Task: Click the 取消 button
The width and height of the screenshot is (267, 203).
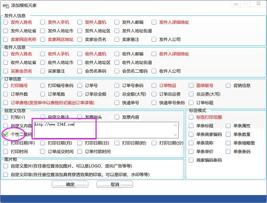Action: pyautogui.click(x=114, y=184)
